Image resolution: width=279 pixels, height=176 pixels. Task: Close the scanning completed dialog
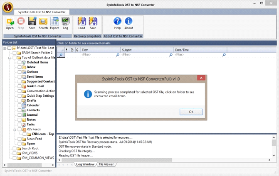click(x=201, y=78)
